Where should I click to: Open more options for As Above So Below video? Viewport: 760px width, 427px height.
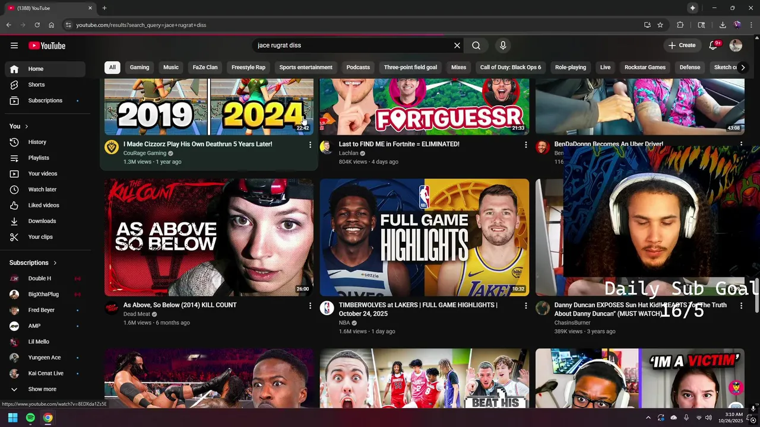(310, 305)
